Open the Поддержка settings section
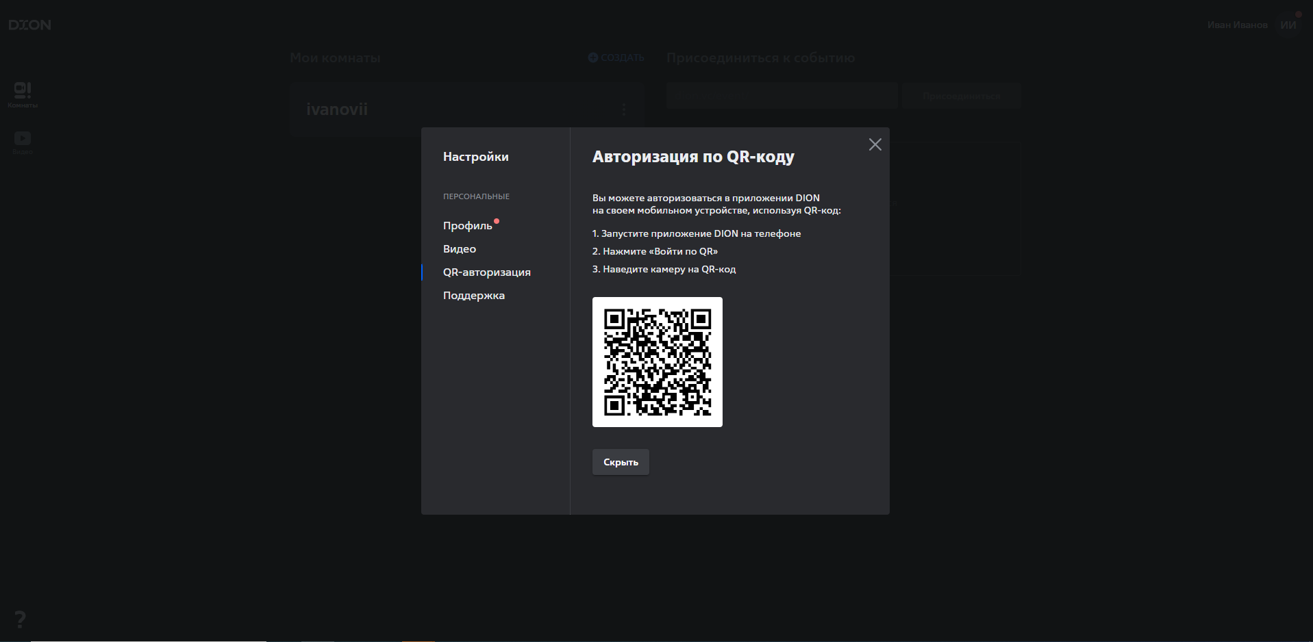 474,296
